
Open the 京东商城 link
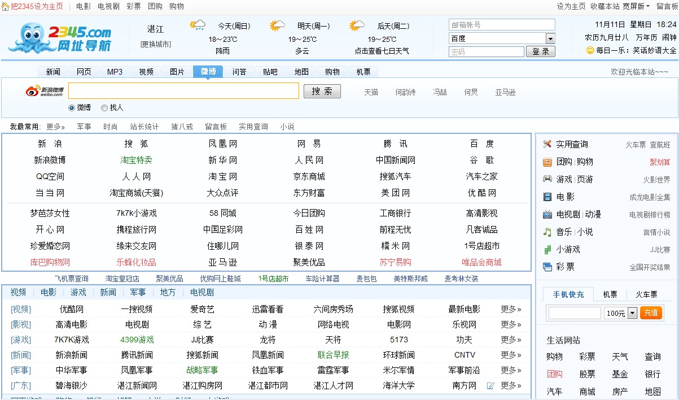pyautogui.click(x=309, y=176)
